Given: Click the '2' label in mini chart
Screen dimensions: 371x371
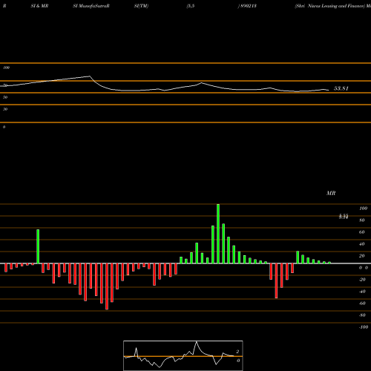Looking at the screenshot, I should (x=237, y=352).
